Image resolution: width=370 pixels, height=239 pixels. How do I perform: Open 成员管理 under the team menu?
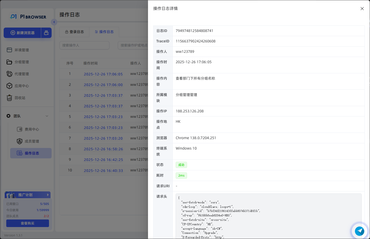click(32, 141)
